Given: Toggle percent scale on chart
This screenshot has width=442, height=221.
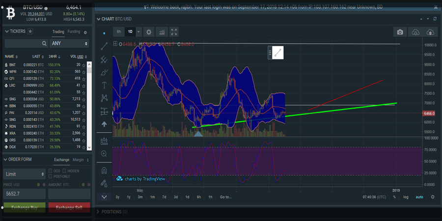Looking at the screenshot, I should [394, 197].
